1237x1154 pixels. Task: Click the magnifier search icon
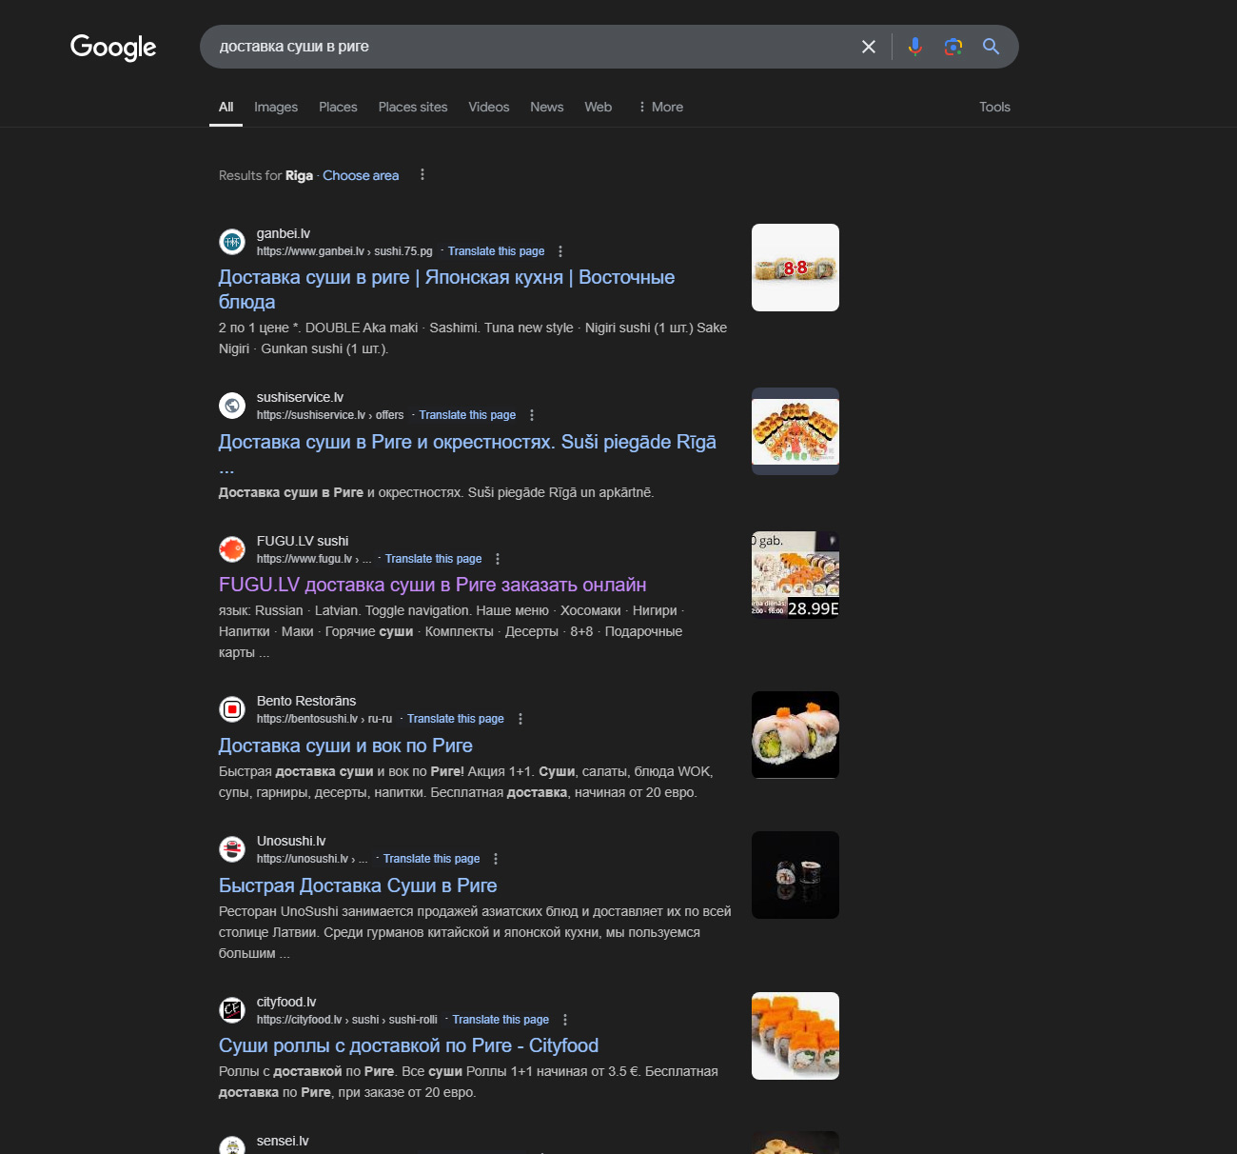pyautogui.click(x=992, y=47)
